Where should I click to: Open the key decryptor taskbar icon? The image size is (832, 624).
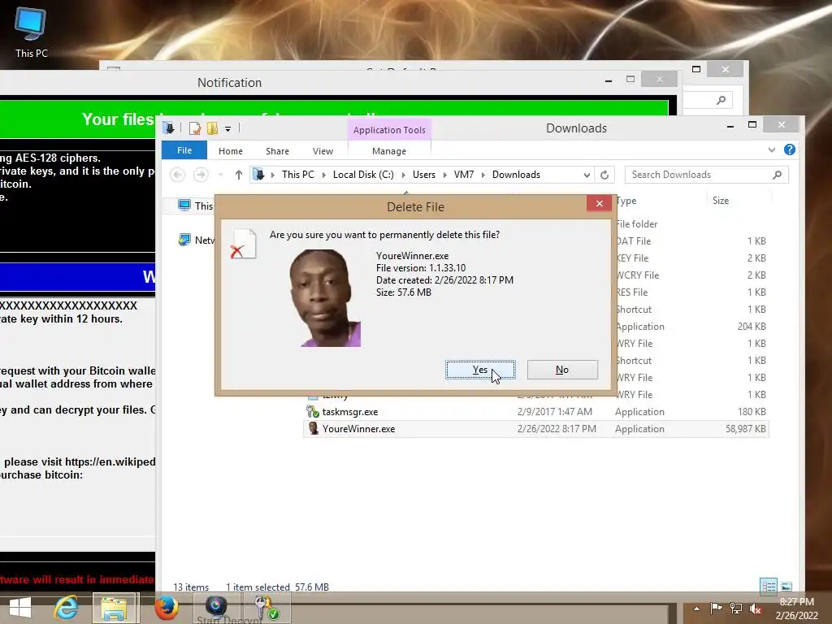(266, 608)
